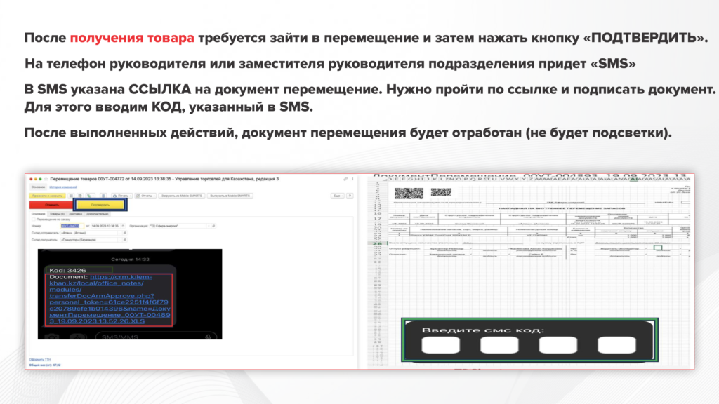719x404 pixels.
Task: Click the larger QR code in spreadsheet
Action: (409, 192)
